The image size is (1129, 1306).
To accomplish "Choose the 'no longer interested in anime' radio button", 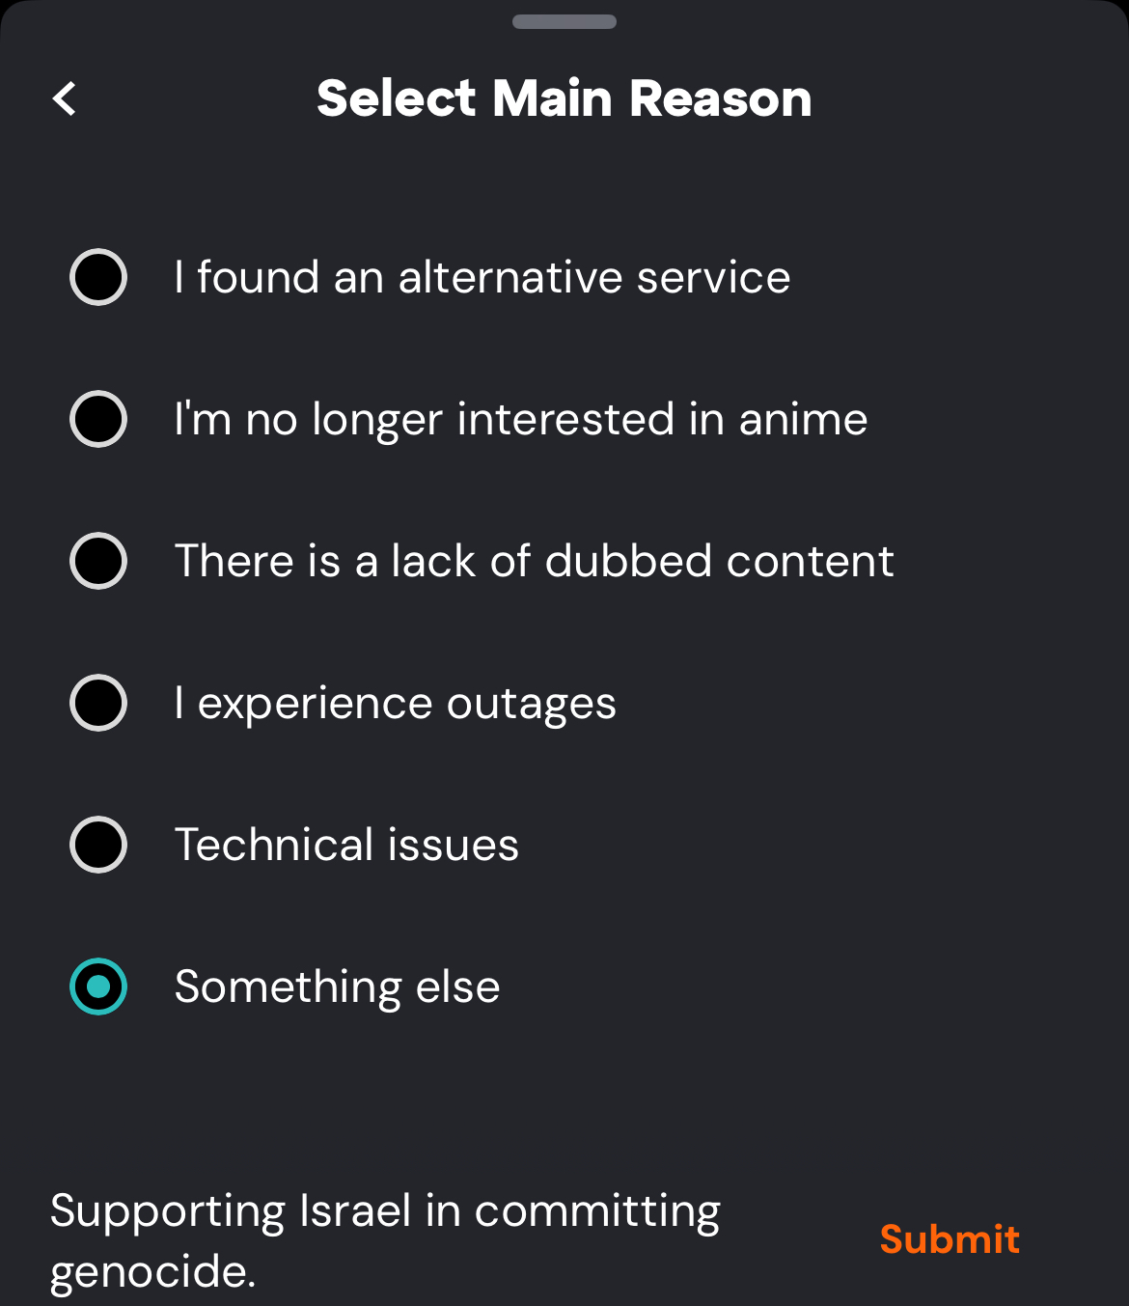I will [98, 419].
